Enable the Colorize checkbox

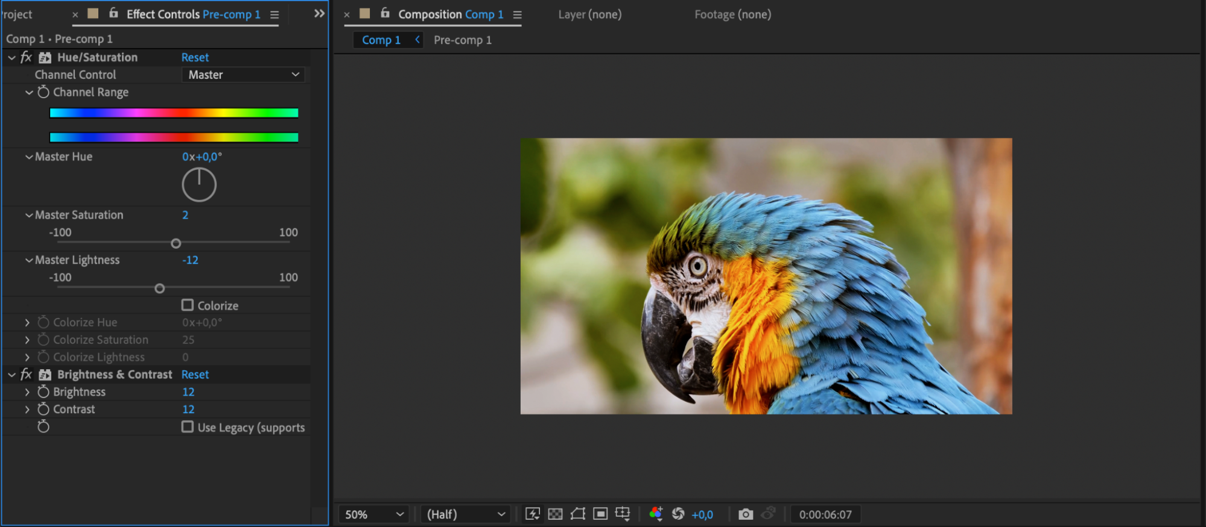[x=188, y=305]
